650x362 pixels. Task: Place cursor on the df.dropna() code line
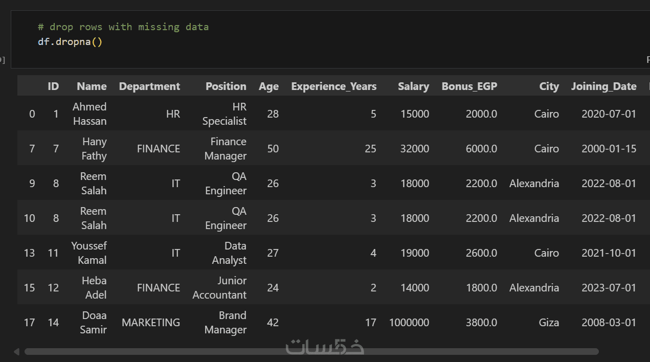click(x=70, y=41)
